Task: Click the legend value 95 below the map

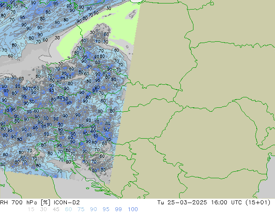Action: point(106,210)
